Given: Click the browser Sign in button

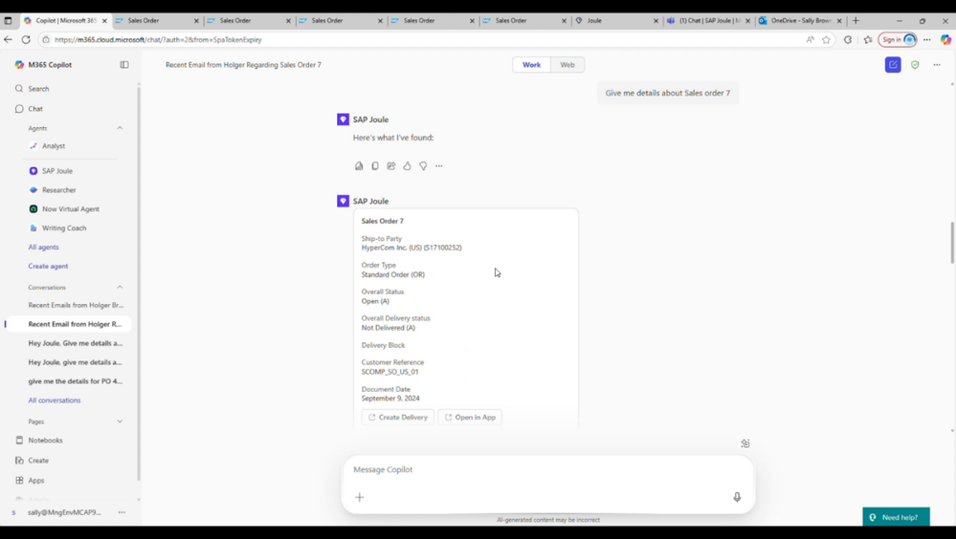Looking at the screenshot, I should (x=898, y=39).
